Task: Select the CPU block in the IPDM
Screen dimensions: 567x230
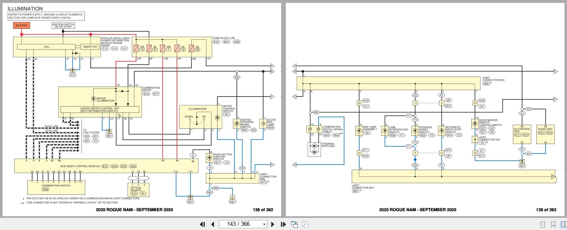Action: tap(47, 47)
